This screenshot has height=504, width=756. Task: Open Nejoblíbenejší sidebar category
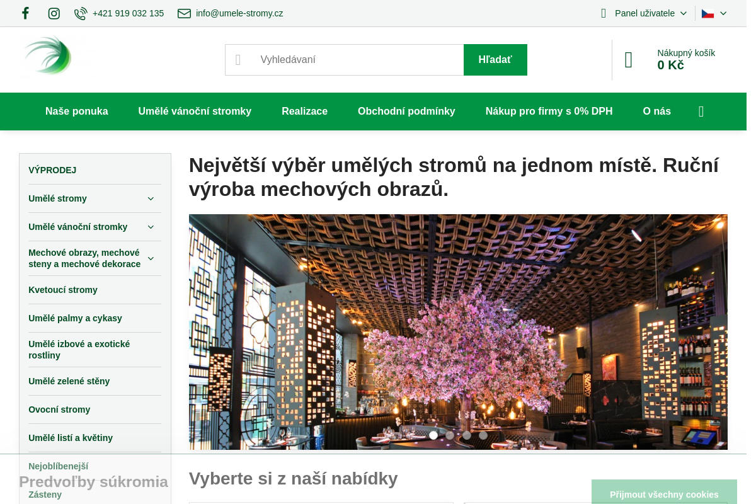(x=58, y=466)
